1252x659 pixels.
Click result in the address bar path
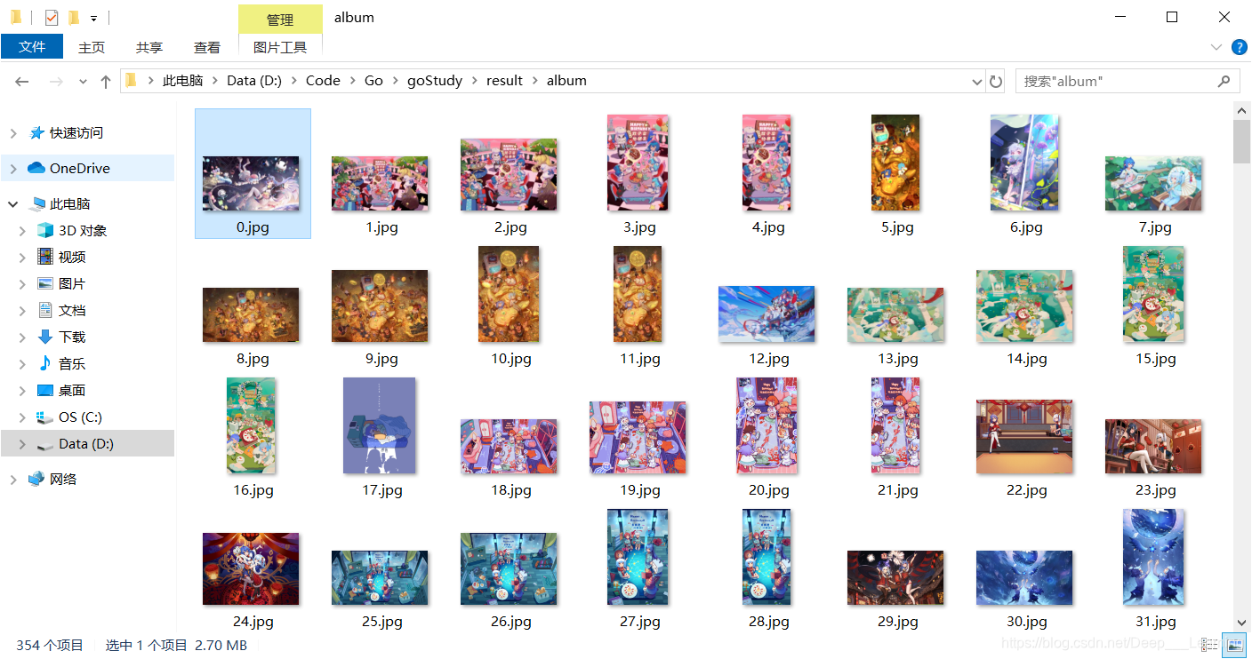[504, 80]
